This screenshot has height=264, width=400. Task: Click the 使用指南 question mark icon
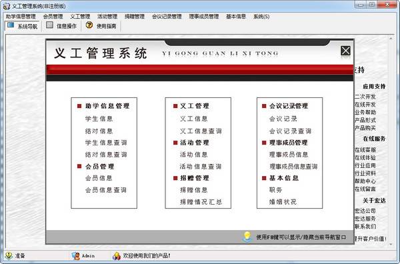[89, 25]
